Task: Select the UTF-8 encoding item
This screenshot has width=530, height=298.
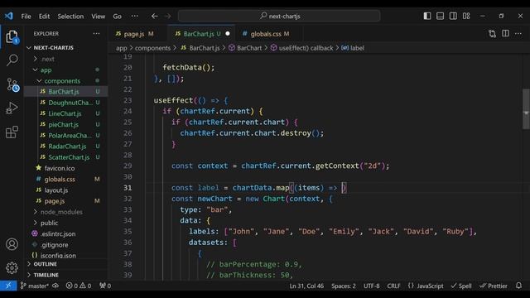Action: click(x=371, y=286)
